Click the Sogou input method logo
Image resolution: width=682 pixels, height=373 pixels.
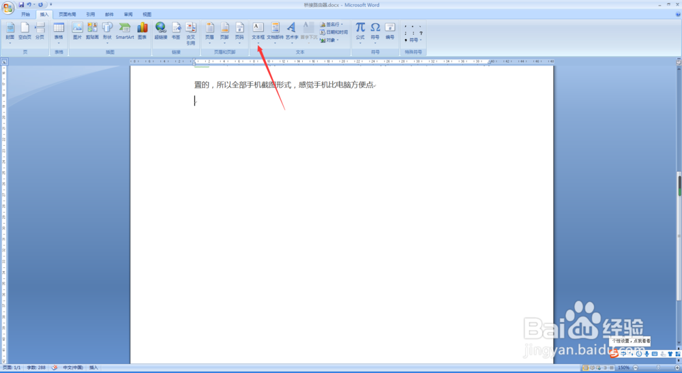pos(614,354)
